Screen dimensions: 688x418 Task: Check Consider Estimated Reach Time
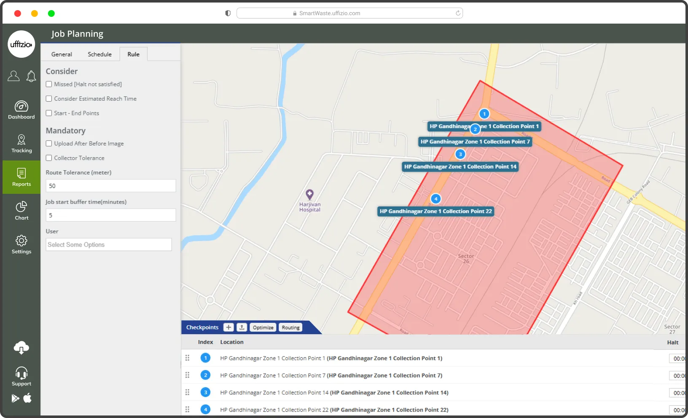tap(49, 99)
